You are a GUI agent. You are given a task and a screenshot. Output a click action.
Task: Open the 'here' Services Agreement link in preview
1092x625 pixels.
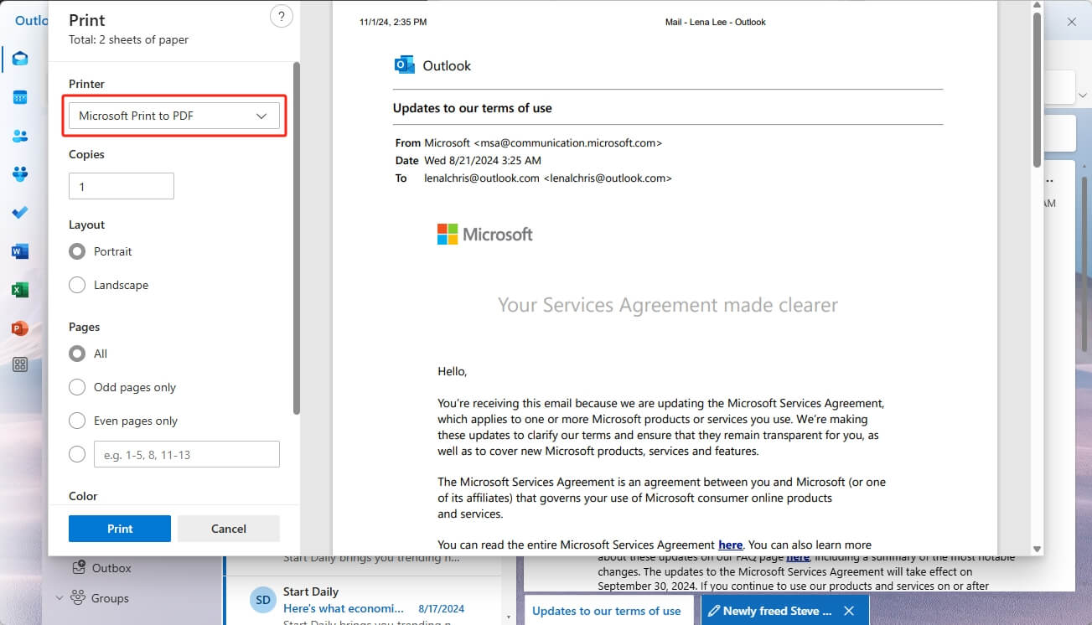point(731,545)
